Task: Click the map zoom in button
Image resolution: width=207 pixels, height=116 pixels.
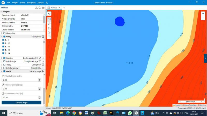Action: click(x=203, y=14)
